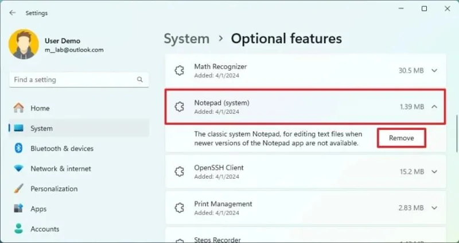Click the back arrow in Settings header
459x243 pixels.
12,13
